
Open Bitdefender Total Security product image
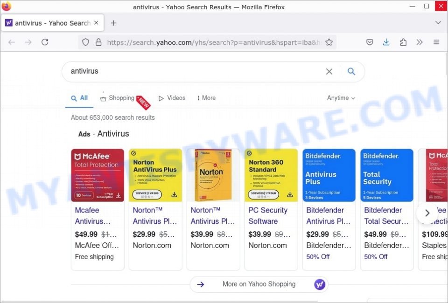coord(387,175)
